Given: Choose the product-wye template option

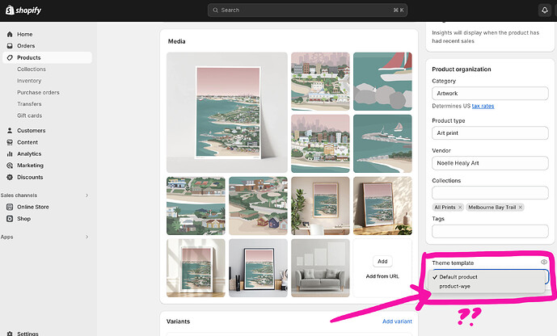Looking at the screenshot, I should [487, 286].
